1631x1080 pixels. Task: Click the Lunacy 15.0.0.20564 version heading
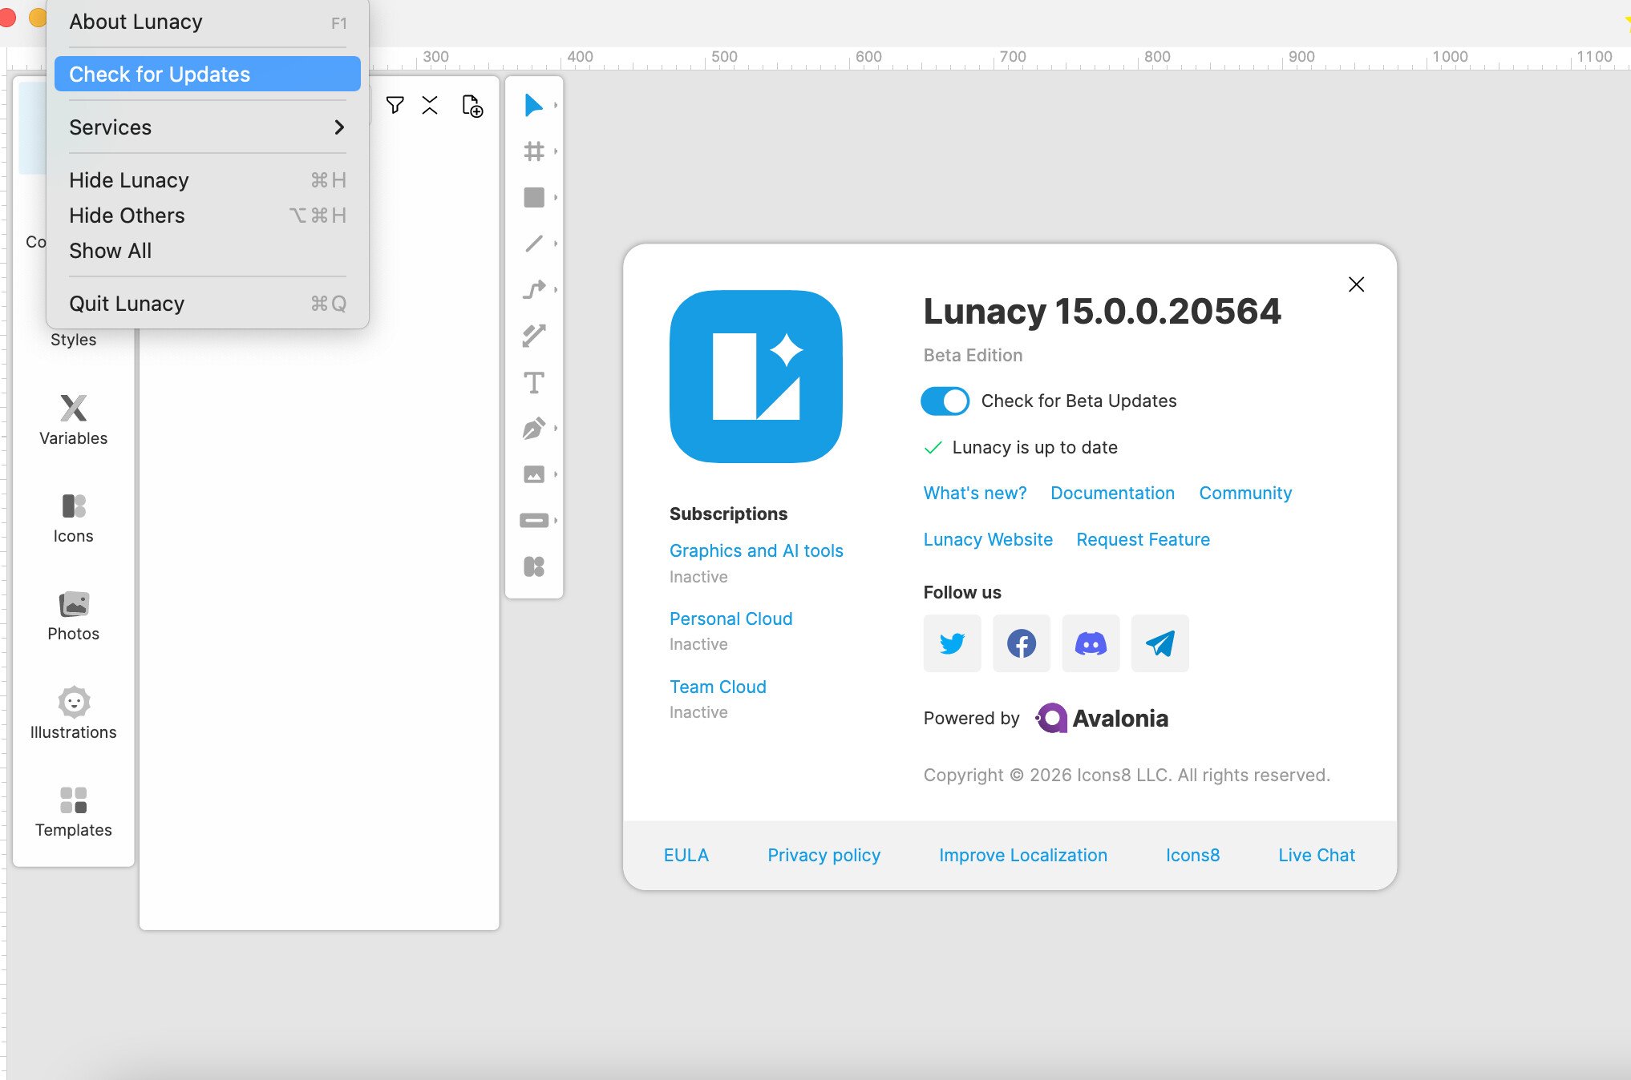point(1102,312)
